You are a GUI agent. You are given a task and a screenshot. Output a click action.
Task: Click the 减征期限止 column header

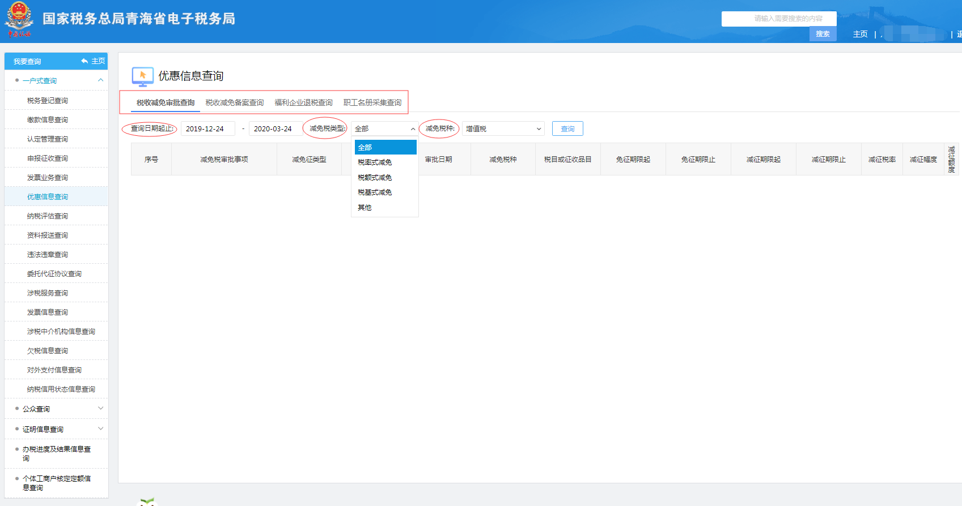pyautogui.click(x=829, y=160)
